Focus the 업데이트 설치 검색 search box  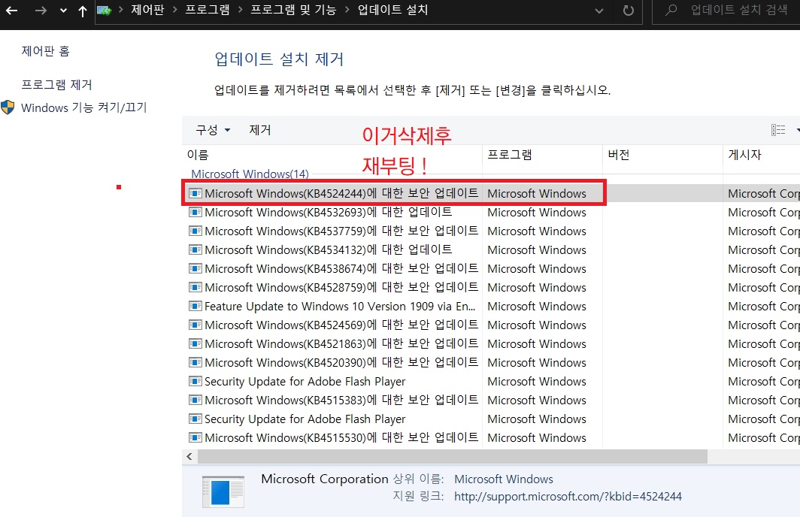click(726, 11)
